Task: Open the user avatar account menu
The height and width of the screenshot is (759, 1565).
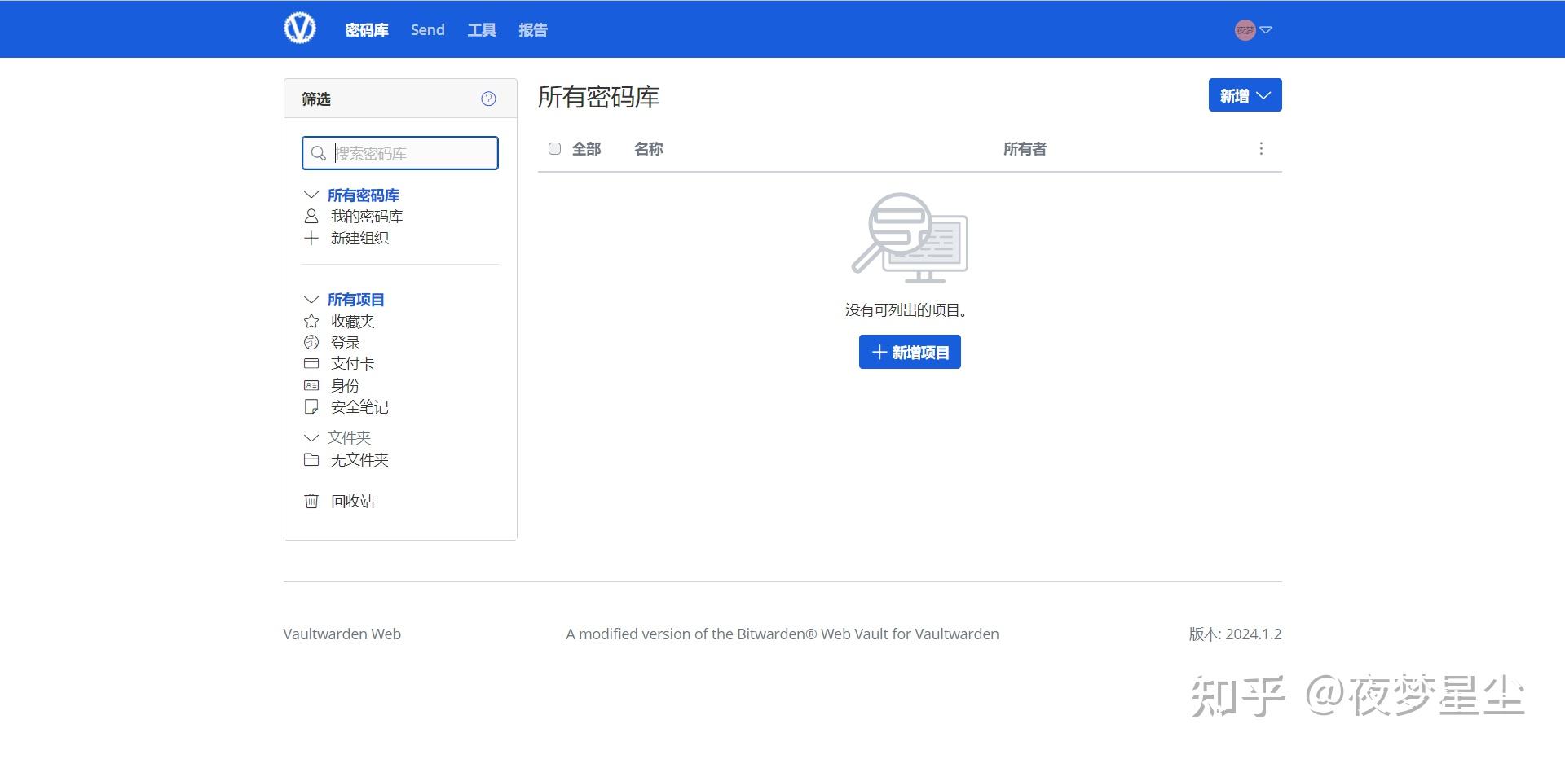Action: [1245, 30]
